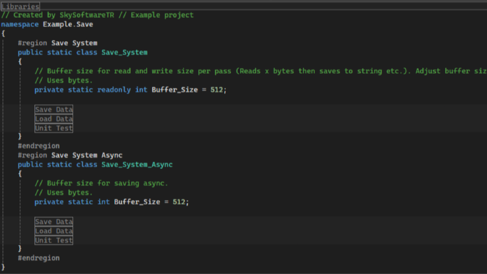Click the readonly keyword in Buffer_Size declaration
The image size is (487, 274).
[114, 90]
